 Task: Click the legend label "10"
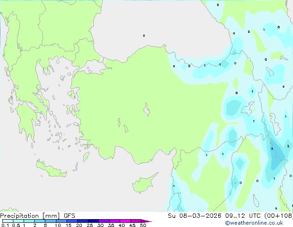pyautogui.click(x=58, y=225)
